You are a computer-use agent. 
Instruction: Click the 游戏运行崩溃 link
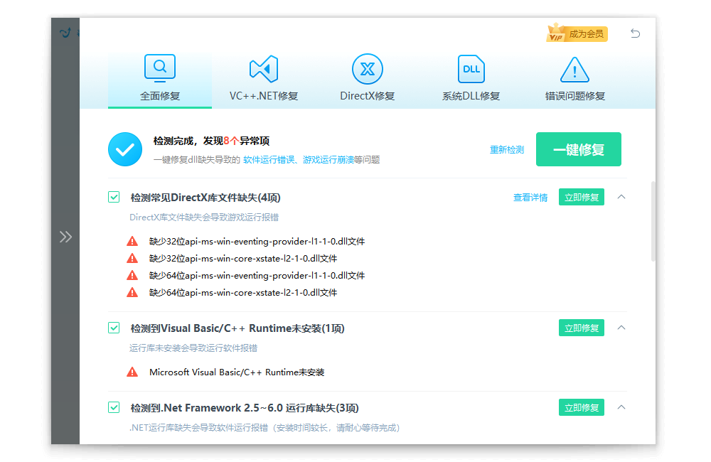[328, 160]
